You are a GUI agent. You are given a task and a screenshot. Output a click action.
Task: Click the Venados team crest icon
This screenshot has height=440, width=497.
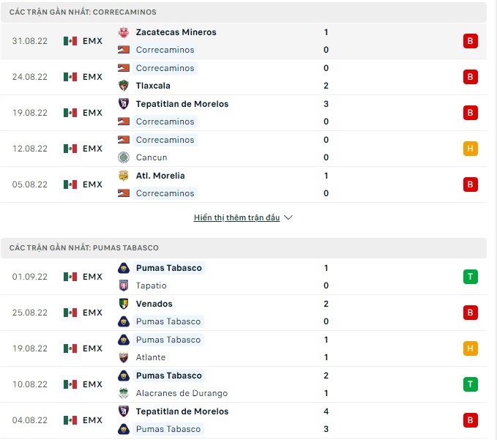(x=123, y=304)
